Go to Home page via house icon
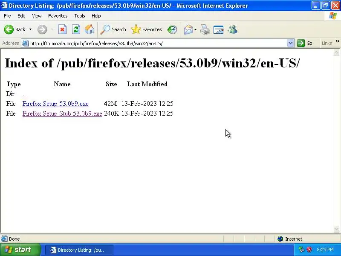Image resolution: width=341 pixels, height=256 pixels. 90,29
